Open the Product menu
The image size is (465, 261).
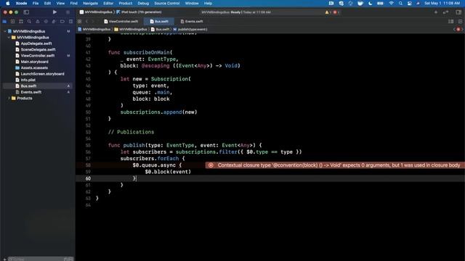[x=126, y=3]
